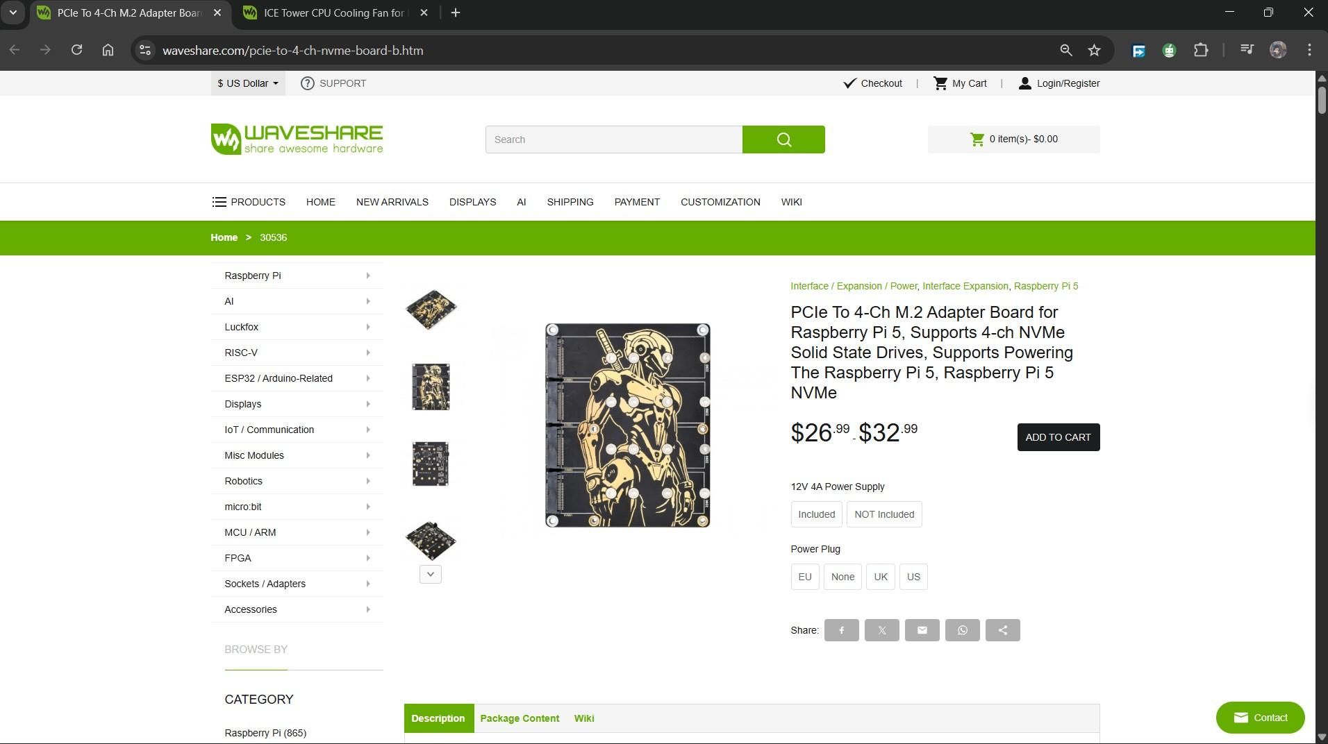Image resolution: width=1328 pixels, height=744 pixels.
Task: Bookmark this page with the star icon
Action: [1094, 50]
